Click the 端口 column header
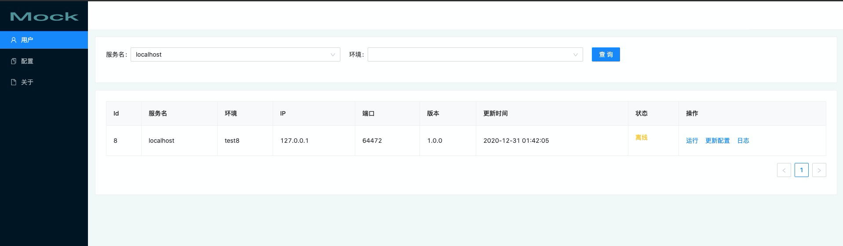This screenshot has width=843, height=246. (x=387, y=113)
